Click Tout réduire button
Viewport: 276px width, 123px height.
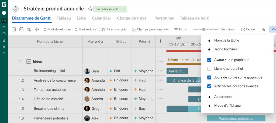click(x=85, y=30)
